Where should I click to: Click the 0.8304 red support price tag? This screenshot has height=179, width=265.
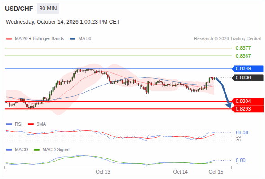click(247, 101)
